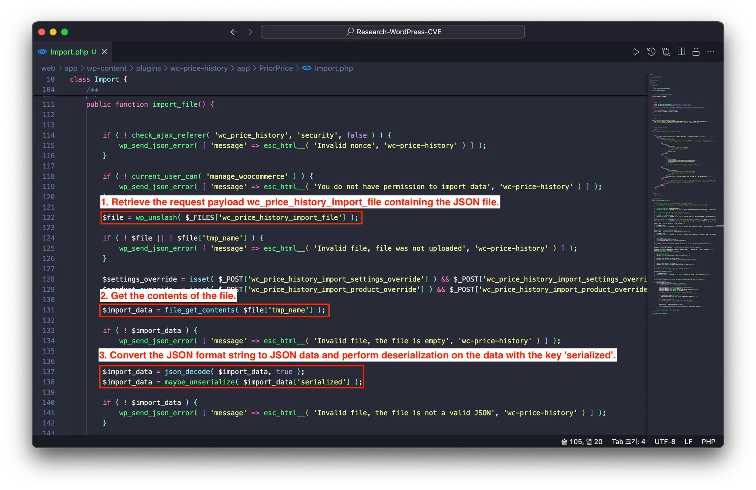756x490 pixels.
Task: Close the Import.php tab
Action: click(104, 52)
